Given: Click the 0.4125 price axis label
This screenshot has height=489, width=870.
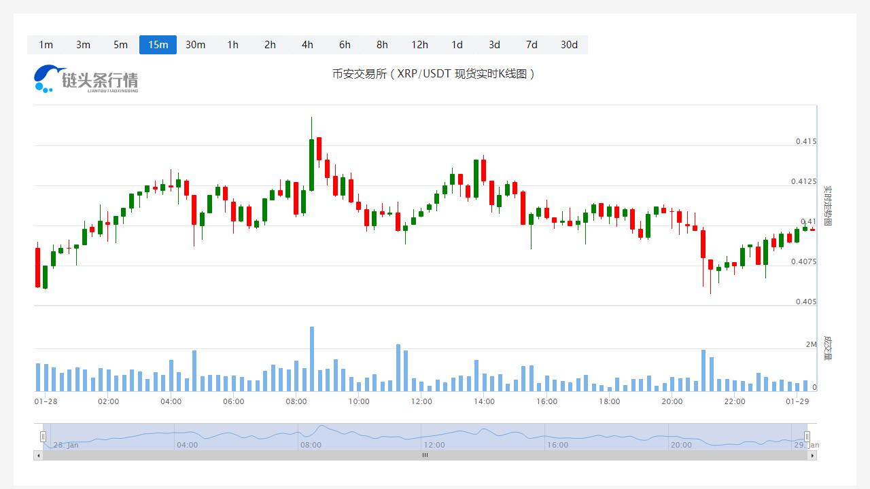Looking at the screenshot, I should tap(803, 181).
